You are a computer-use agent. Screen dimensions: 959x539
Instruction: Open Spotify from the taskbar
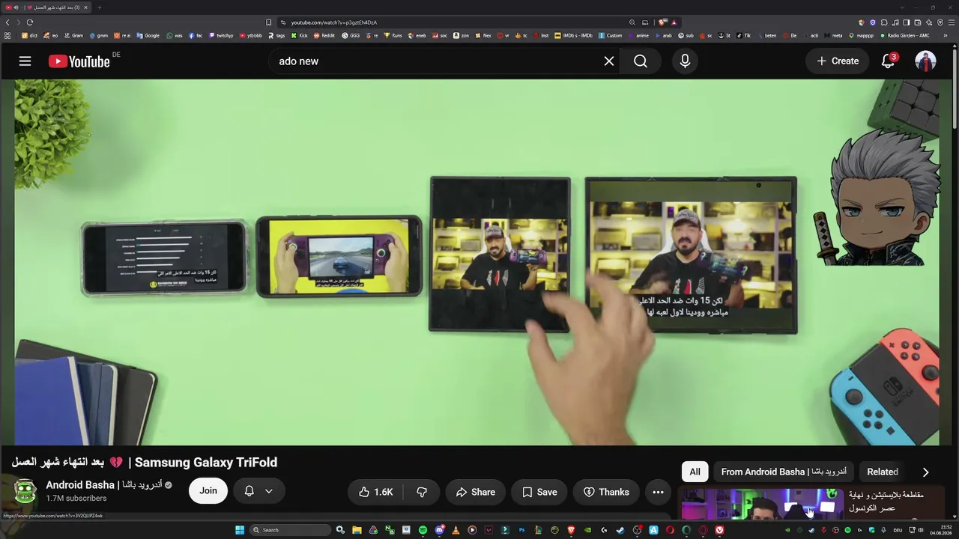click(423, 530)
